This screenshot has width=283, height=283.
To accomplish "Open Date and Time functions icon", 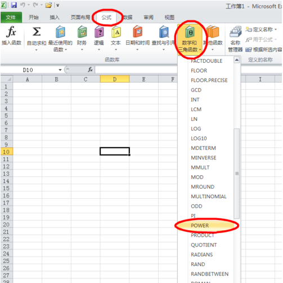I will (x=137, y=31).
